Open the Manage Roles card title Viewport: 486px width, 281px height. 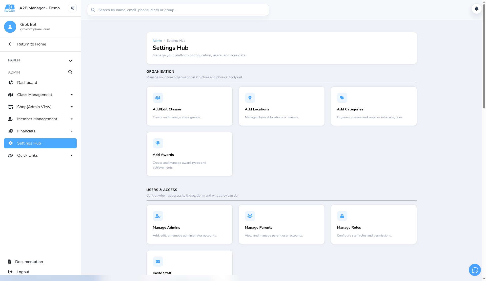pyautogui.click(x=349, y=227)
